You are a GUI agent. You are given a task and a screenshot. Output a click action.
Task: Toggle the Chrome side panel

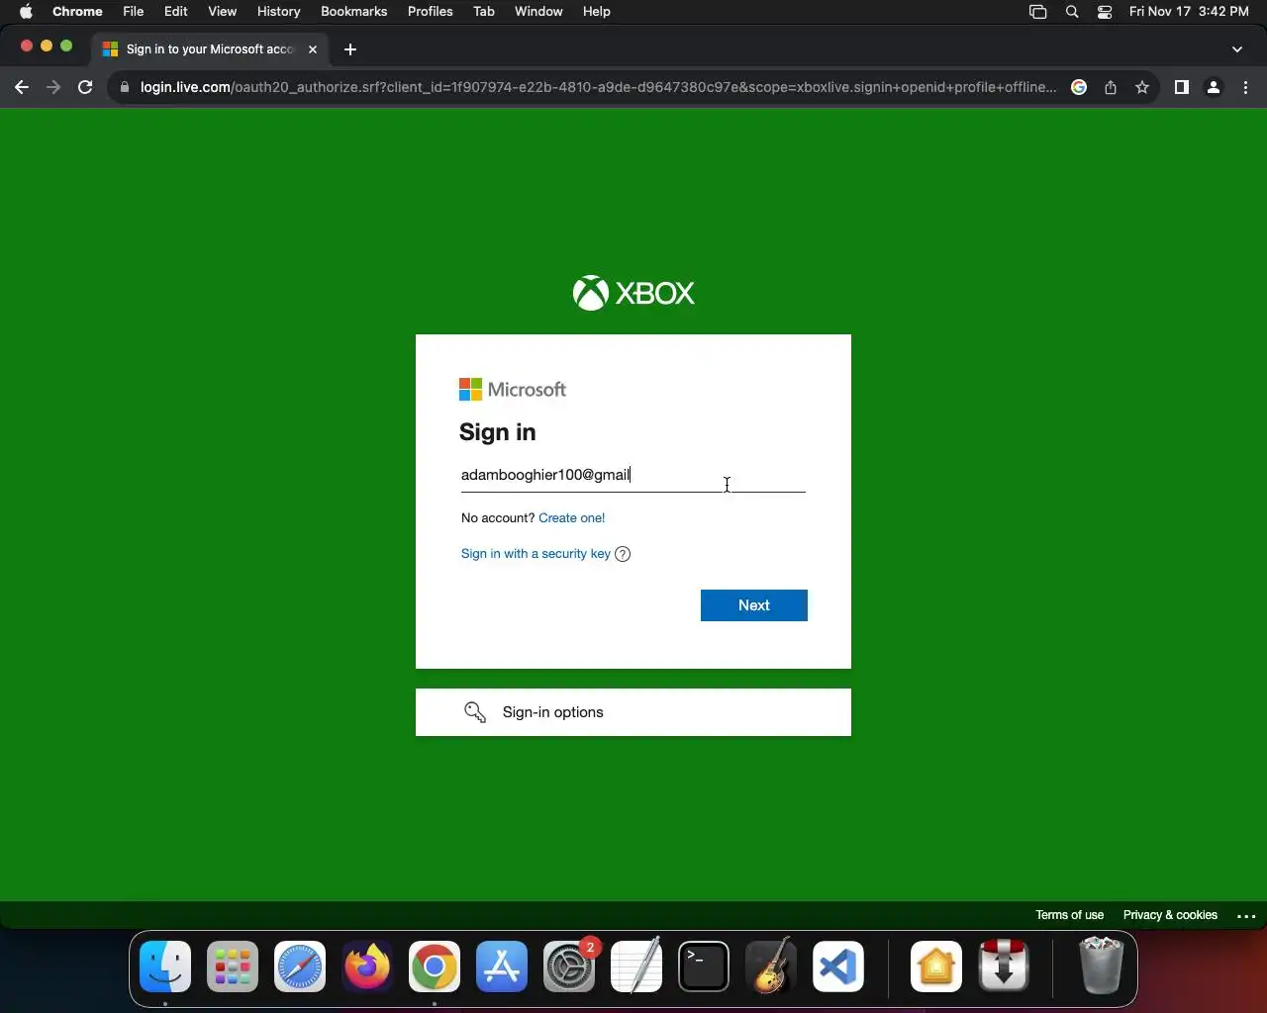(1181, 87)
